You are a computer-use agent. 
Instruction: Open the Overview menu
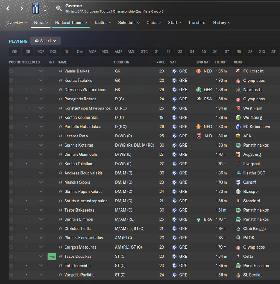17,23
